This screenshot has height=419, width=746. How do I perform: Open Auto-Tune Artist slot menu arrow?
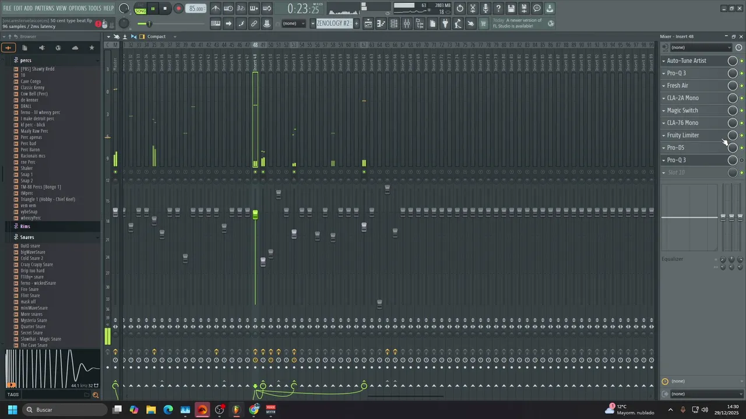(663, 61)
